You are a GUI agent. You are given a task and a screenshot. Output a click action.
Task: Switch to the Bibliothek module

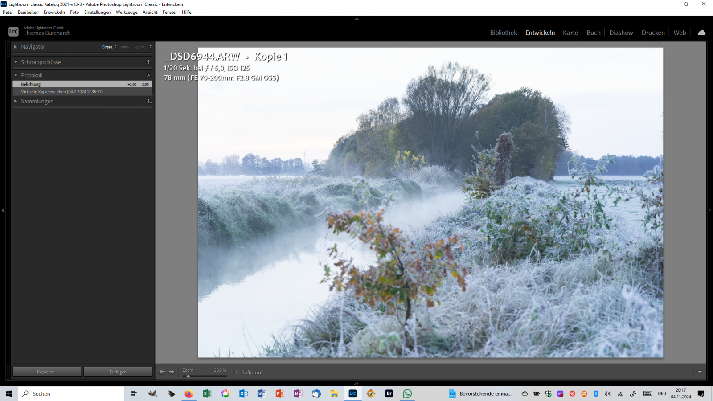(x=504, y=33)
